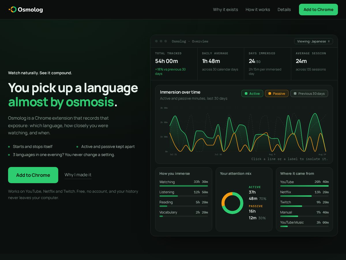Image resolution: width=346 pixels, height=260 pixels.
Task: Click the Average Session 24m value
Action: tap(301, 61)
